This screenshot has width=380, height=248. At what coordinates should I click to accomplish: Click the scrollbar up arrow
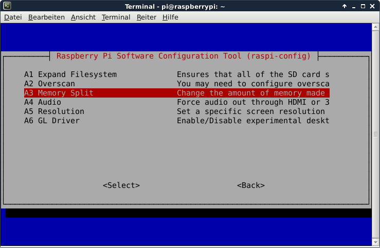click(x=375, y=27)
